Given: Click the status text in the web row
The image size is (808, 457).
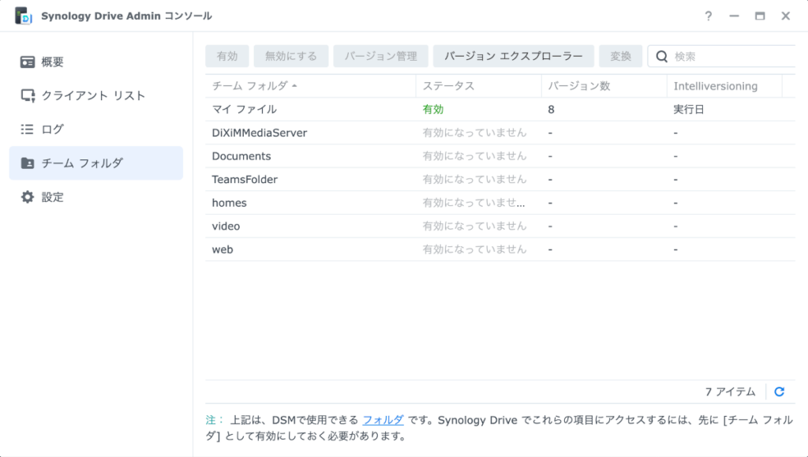Looking at the screenshot, I should pos(474,249).
